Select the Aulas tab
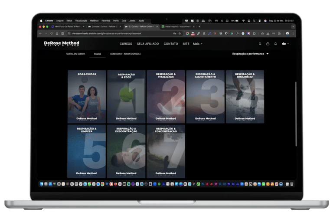 coord(98,54)
